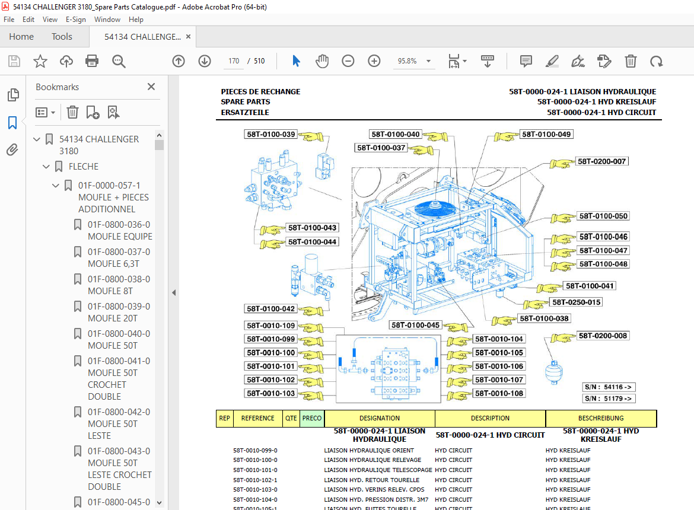Close the 54134 CHALLENGE document tab

(x=188, y=37)
